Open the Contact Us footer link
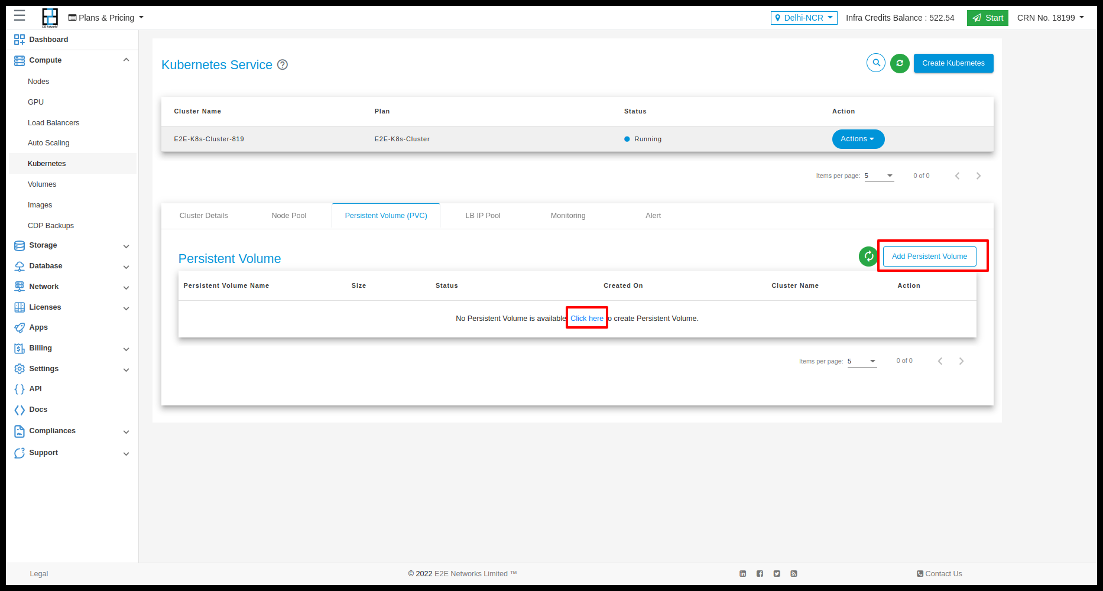 939,574
